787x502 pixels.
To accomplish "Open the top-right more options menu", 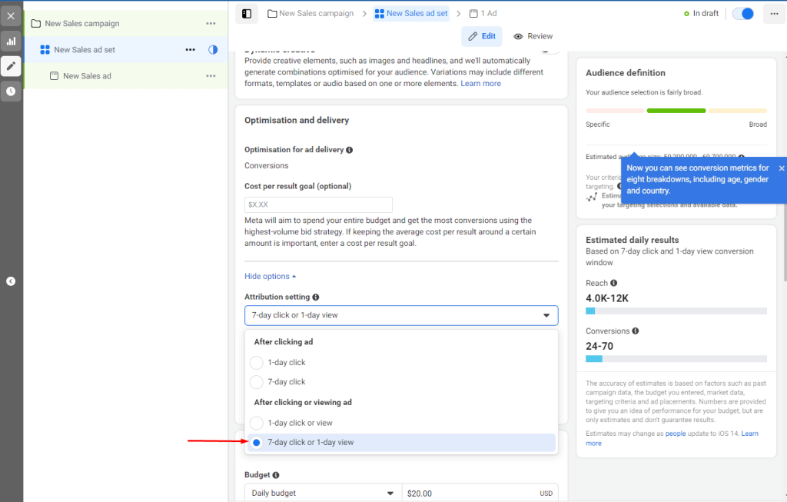I will click(x=774, y=14).
